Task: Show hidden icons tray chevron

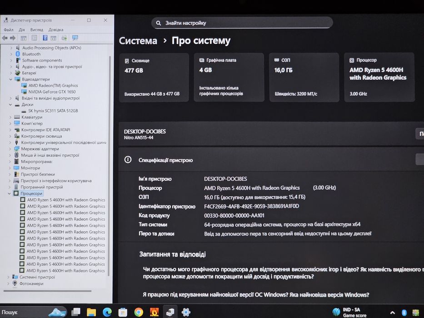Action: [x=392, y=313]
